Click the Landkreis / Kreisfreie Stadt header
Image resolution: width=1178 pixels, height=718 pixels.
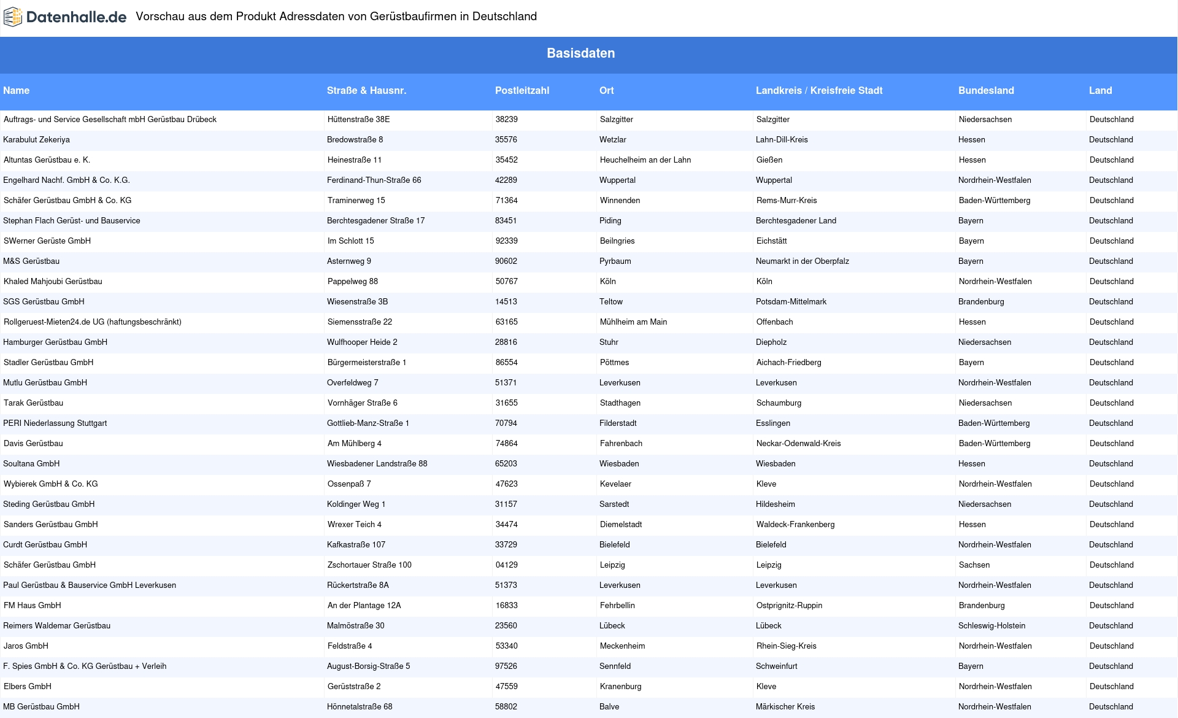click(819, 90)
